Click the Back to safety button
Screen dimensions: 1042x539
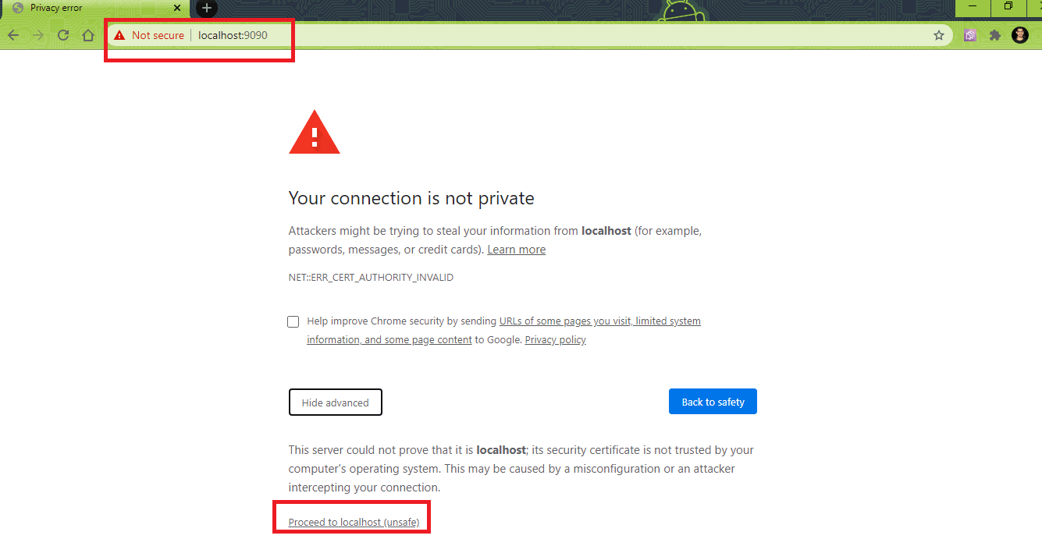(x=713, y=402)
